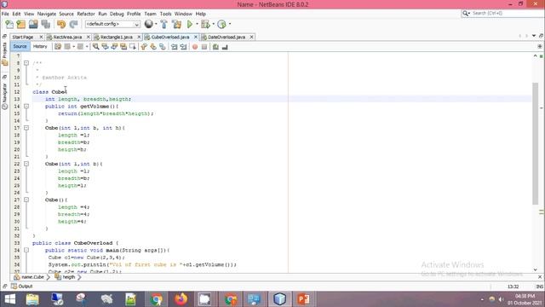Click the heigth breadcrumb item

coord(68,277)
